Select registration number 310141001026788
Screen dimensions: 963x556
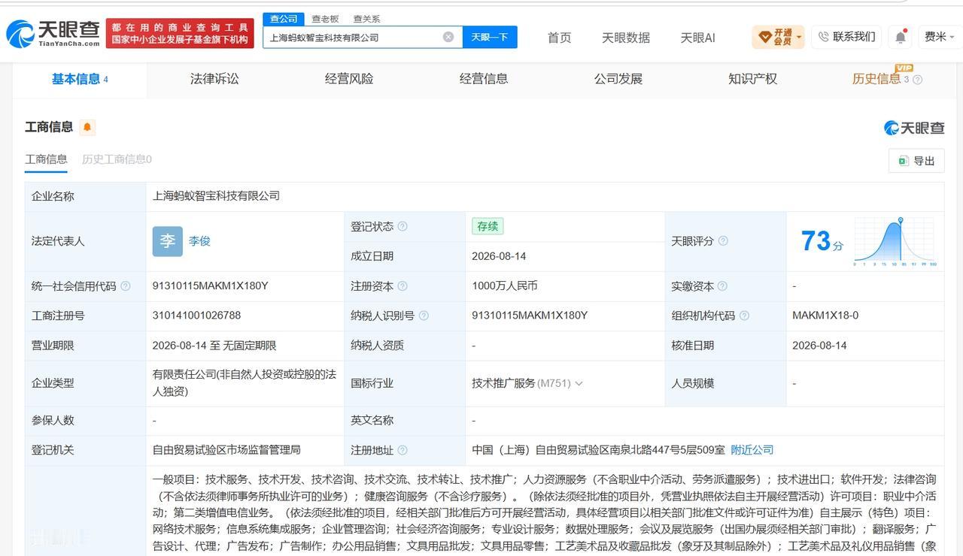click(x=196, y=316)
